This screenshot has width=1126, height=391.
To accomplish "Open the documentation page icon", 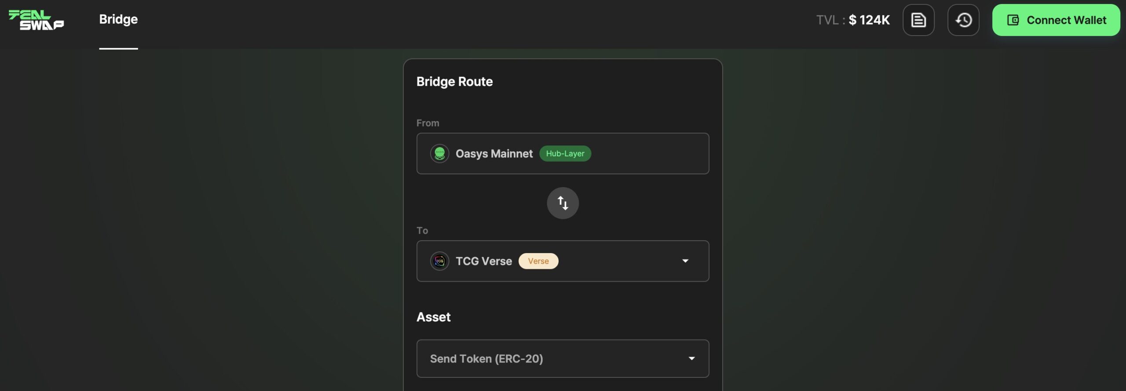I will [918, 20].
